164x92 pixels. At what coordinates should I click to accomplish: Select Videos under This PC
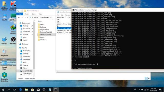(25, 68)
